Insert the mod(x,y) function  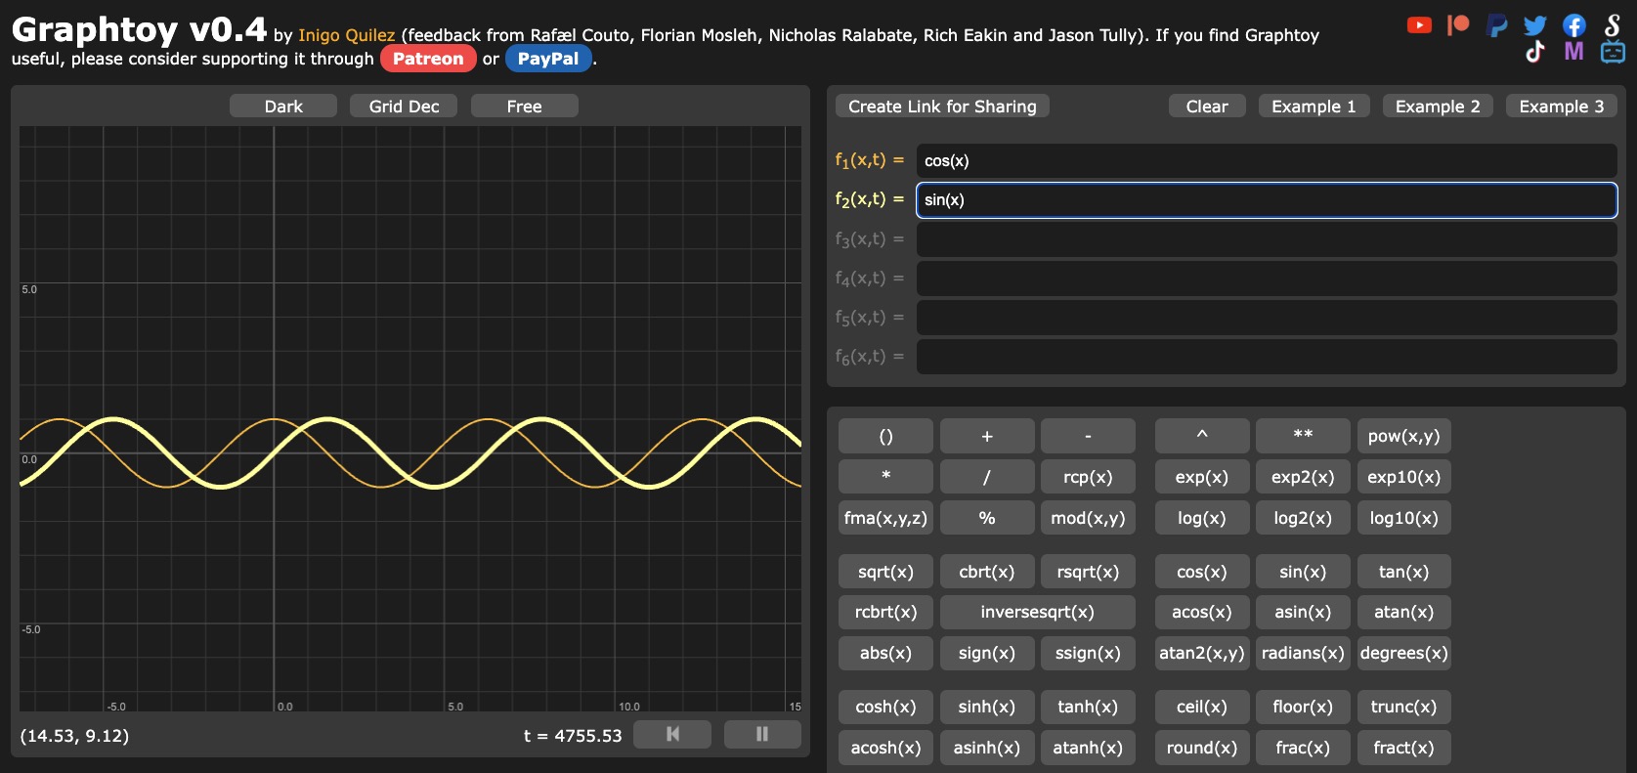click(1088, 518)
